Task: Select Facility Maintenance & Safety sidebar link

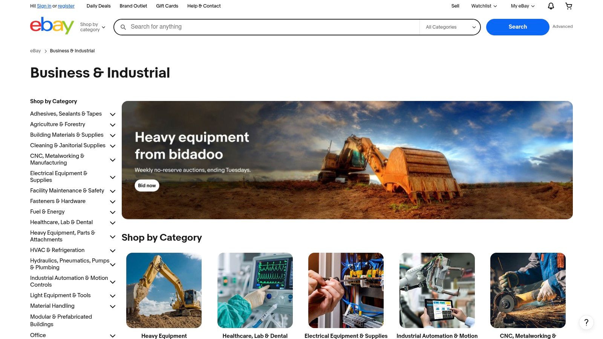Action: coord(67,191)
